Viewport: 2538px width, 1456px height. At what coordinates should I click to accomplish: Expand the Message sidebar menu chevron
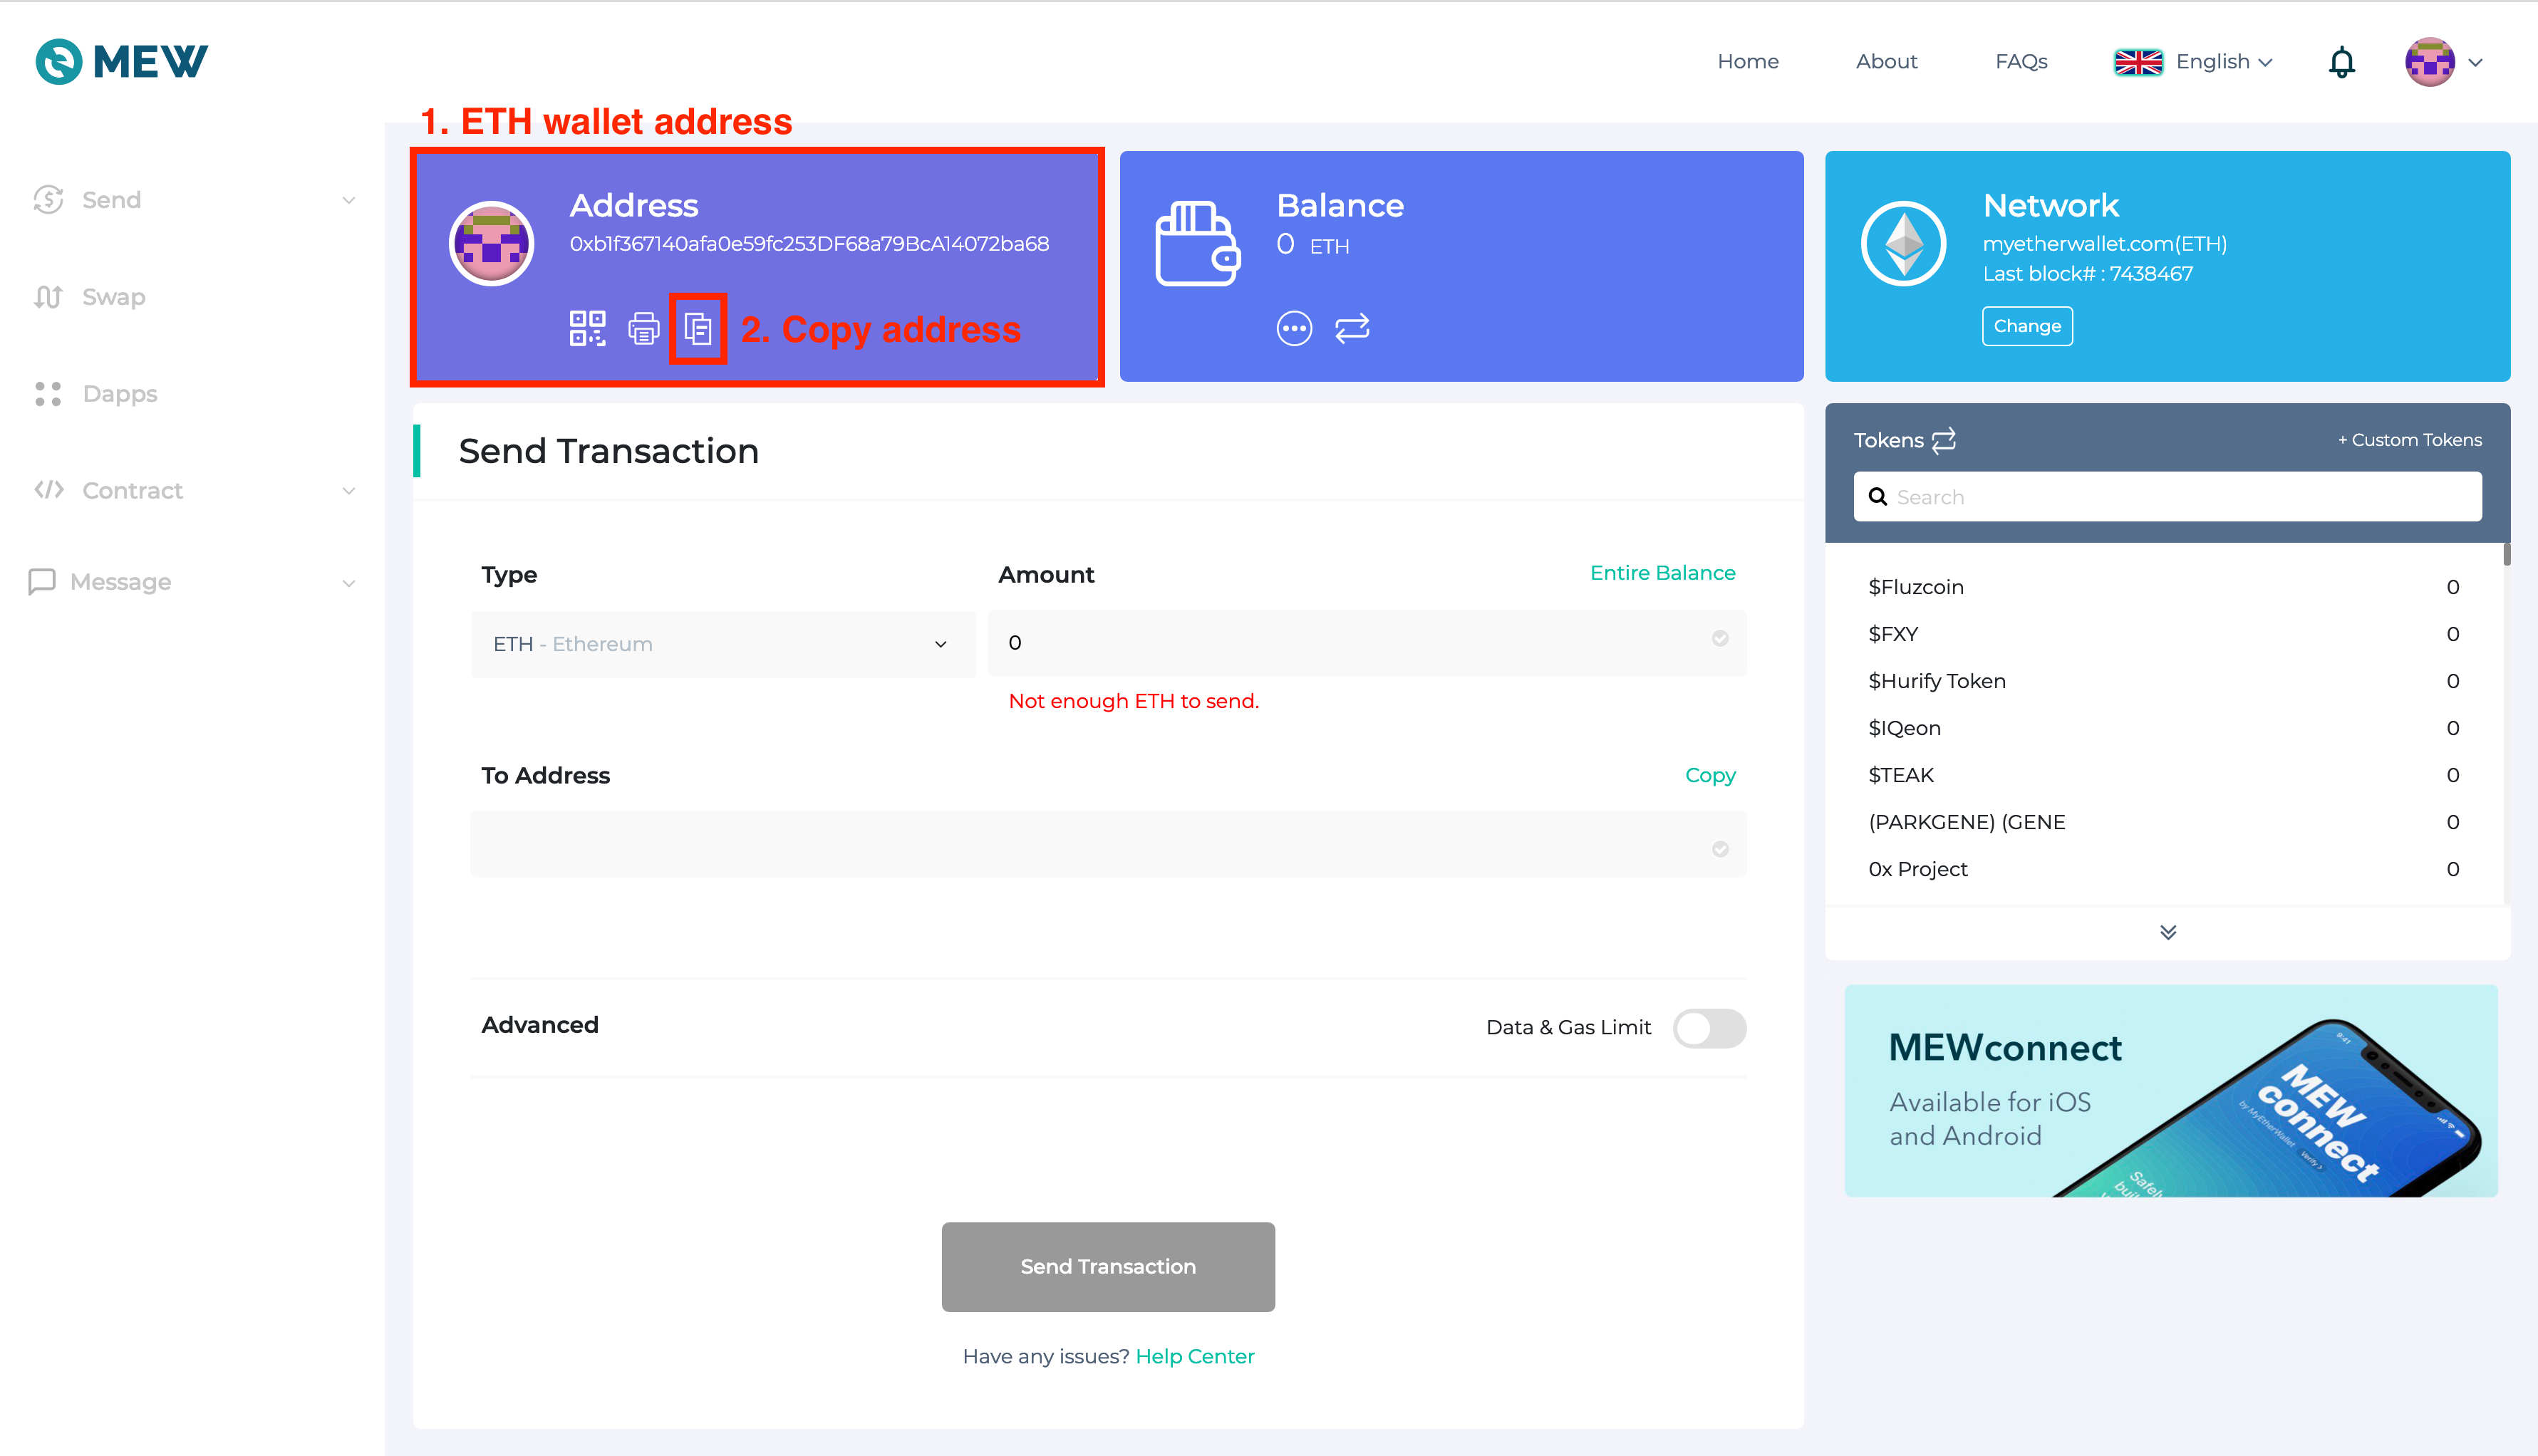point(349,583)
